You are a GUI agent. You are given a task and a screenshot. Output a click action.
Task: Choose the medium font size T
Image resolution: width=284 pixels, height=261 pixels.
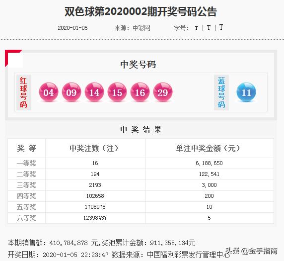coord(209,28)
